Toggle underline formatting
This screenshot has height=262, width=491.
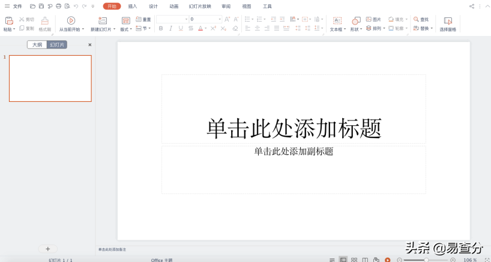pos(181,28)
